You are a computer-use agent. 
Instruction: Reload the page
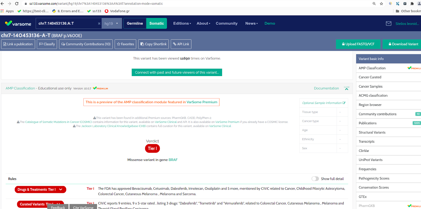pyautogui.click(x=17, y=4)
